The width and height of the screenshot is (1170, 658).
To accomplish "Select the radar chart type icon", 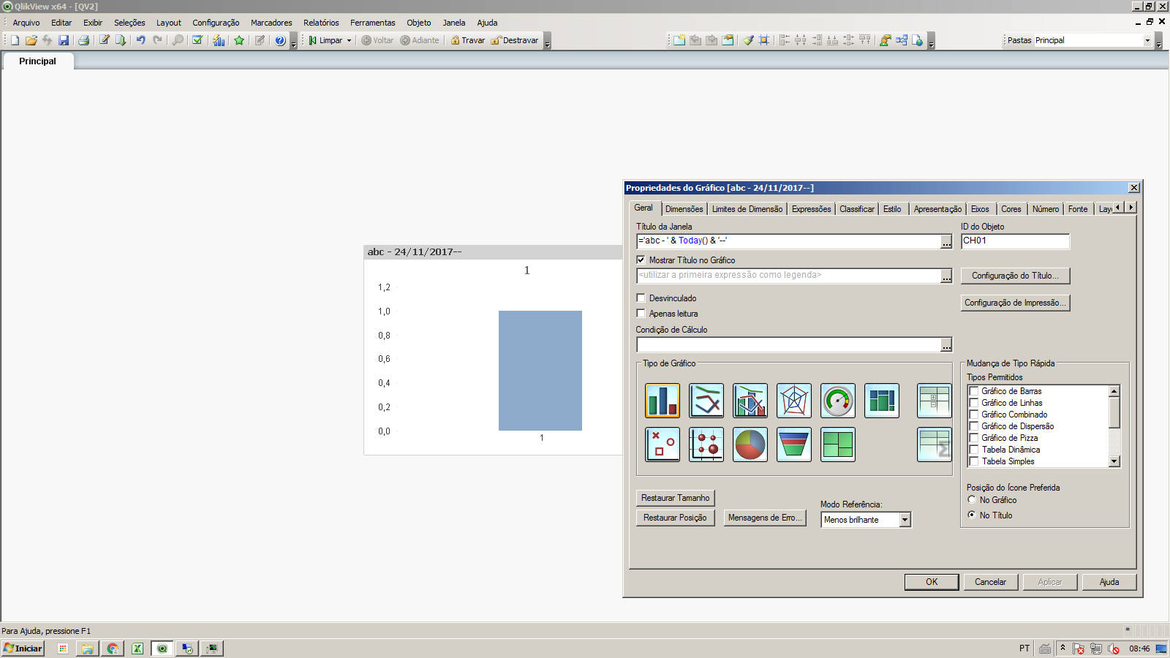I will (793, 401).
